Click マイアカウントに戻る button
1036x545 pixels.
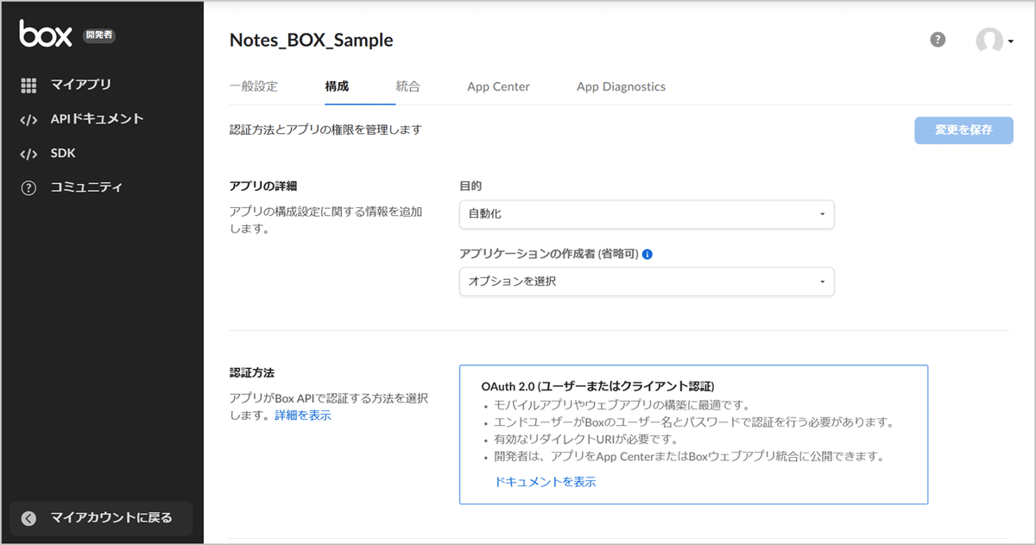click(x=101, y=518)
